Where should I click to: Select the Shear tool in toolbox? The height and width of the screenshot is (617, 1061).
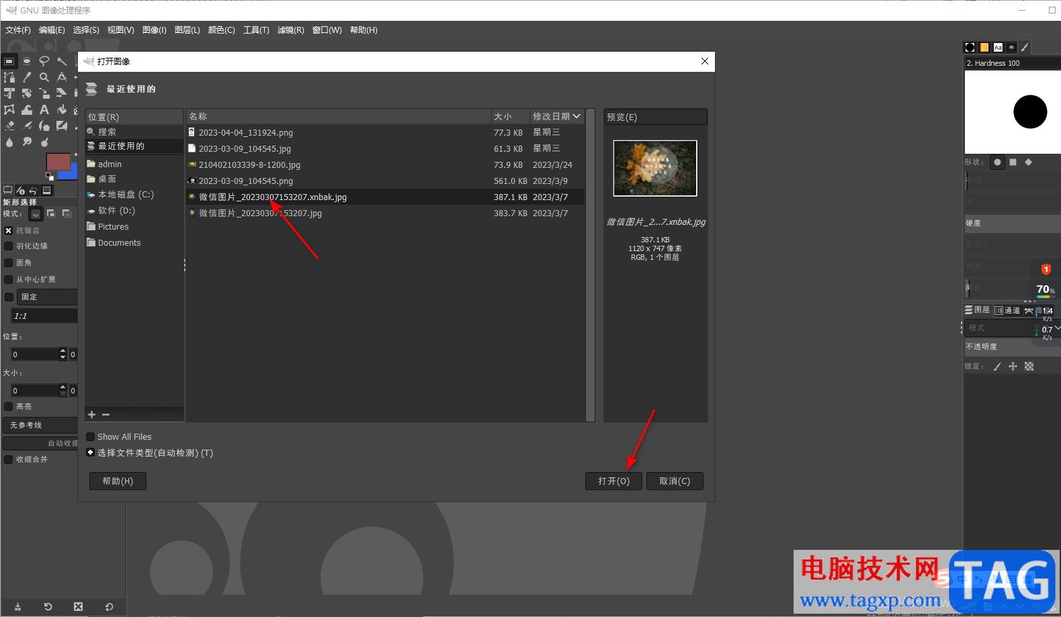tap(62, 93)
